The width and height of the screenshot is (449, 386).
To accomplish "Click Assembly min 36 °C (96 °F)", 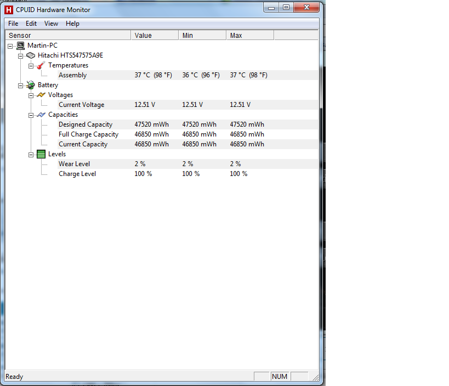I will 201,75.
